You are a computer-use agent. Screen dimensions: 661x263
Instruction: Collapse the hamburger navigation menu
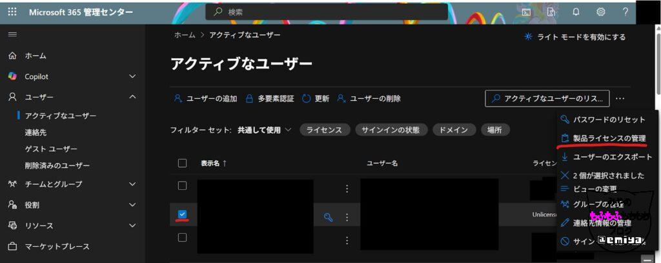(x=12, y=34)
